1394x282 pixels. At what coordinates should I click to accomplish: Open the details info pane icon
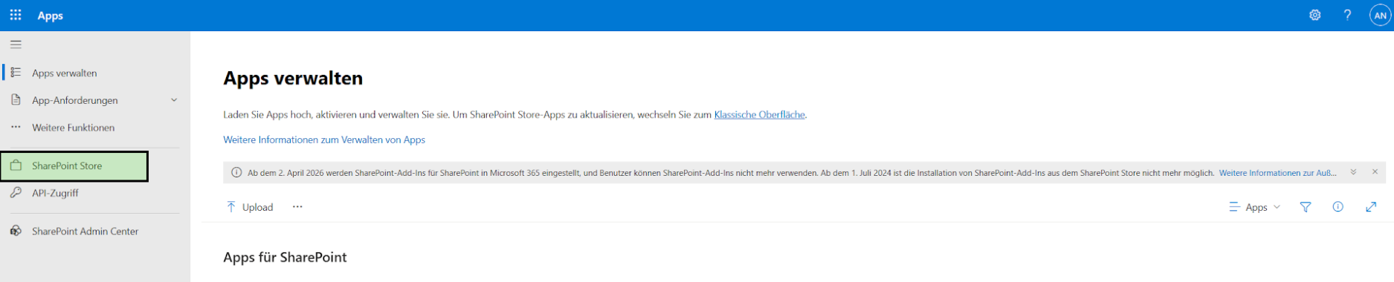(x=1337, y=207)
